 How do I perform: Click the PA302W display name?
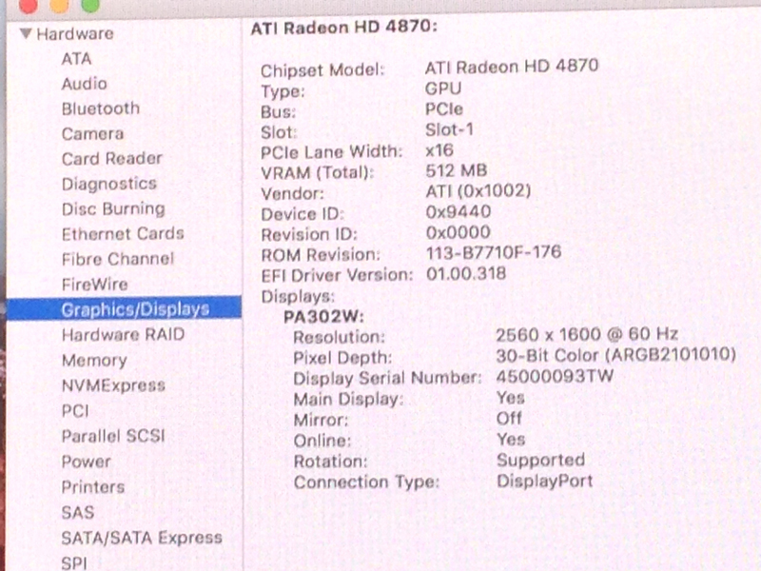click(x=323, y=317)
